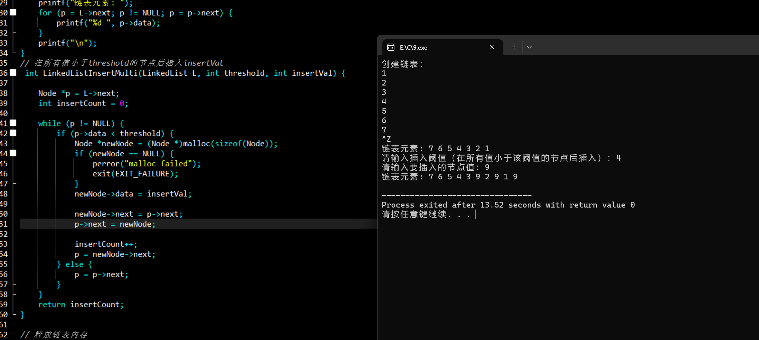Collapse the 'if (newNode == NULL)' fold marker

click(x=13, y=153)
